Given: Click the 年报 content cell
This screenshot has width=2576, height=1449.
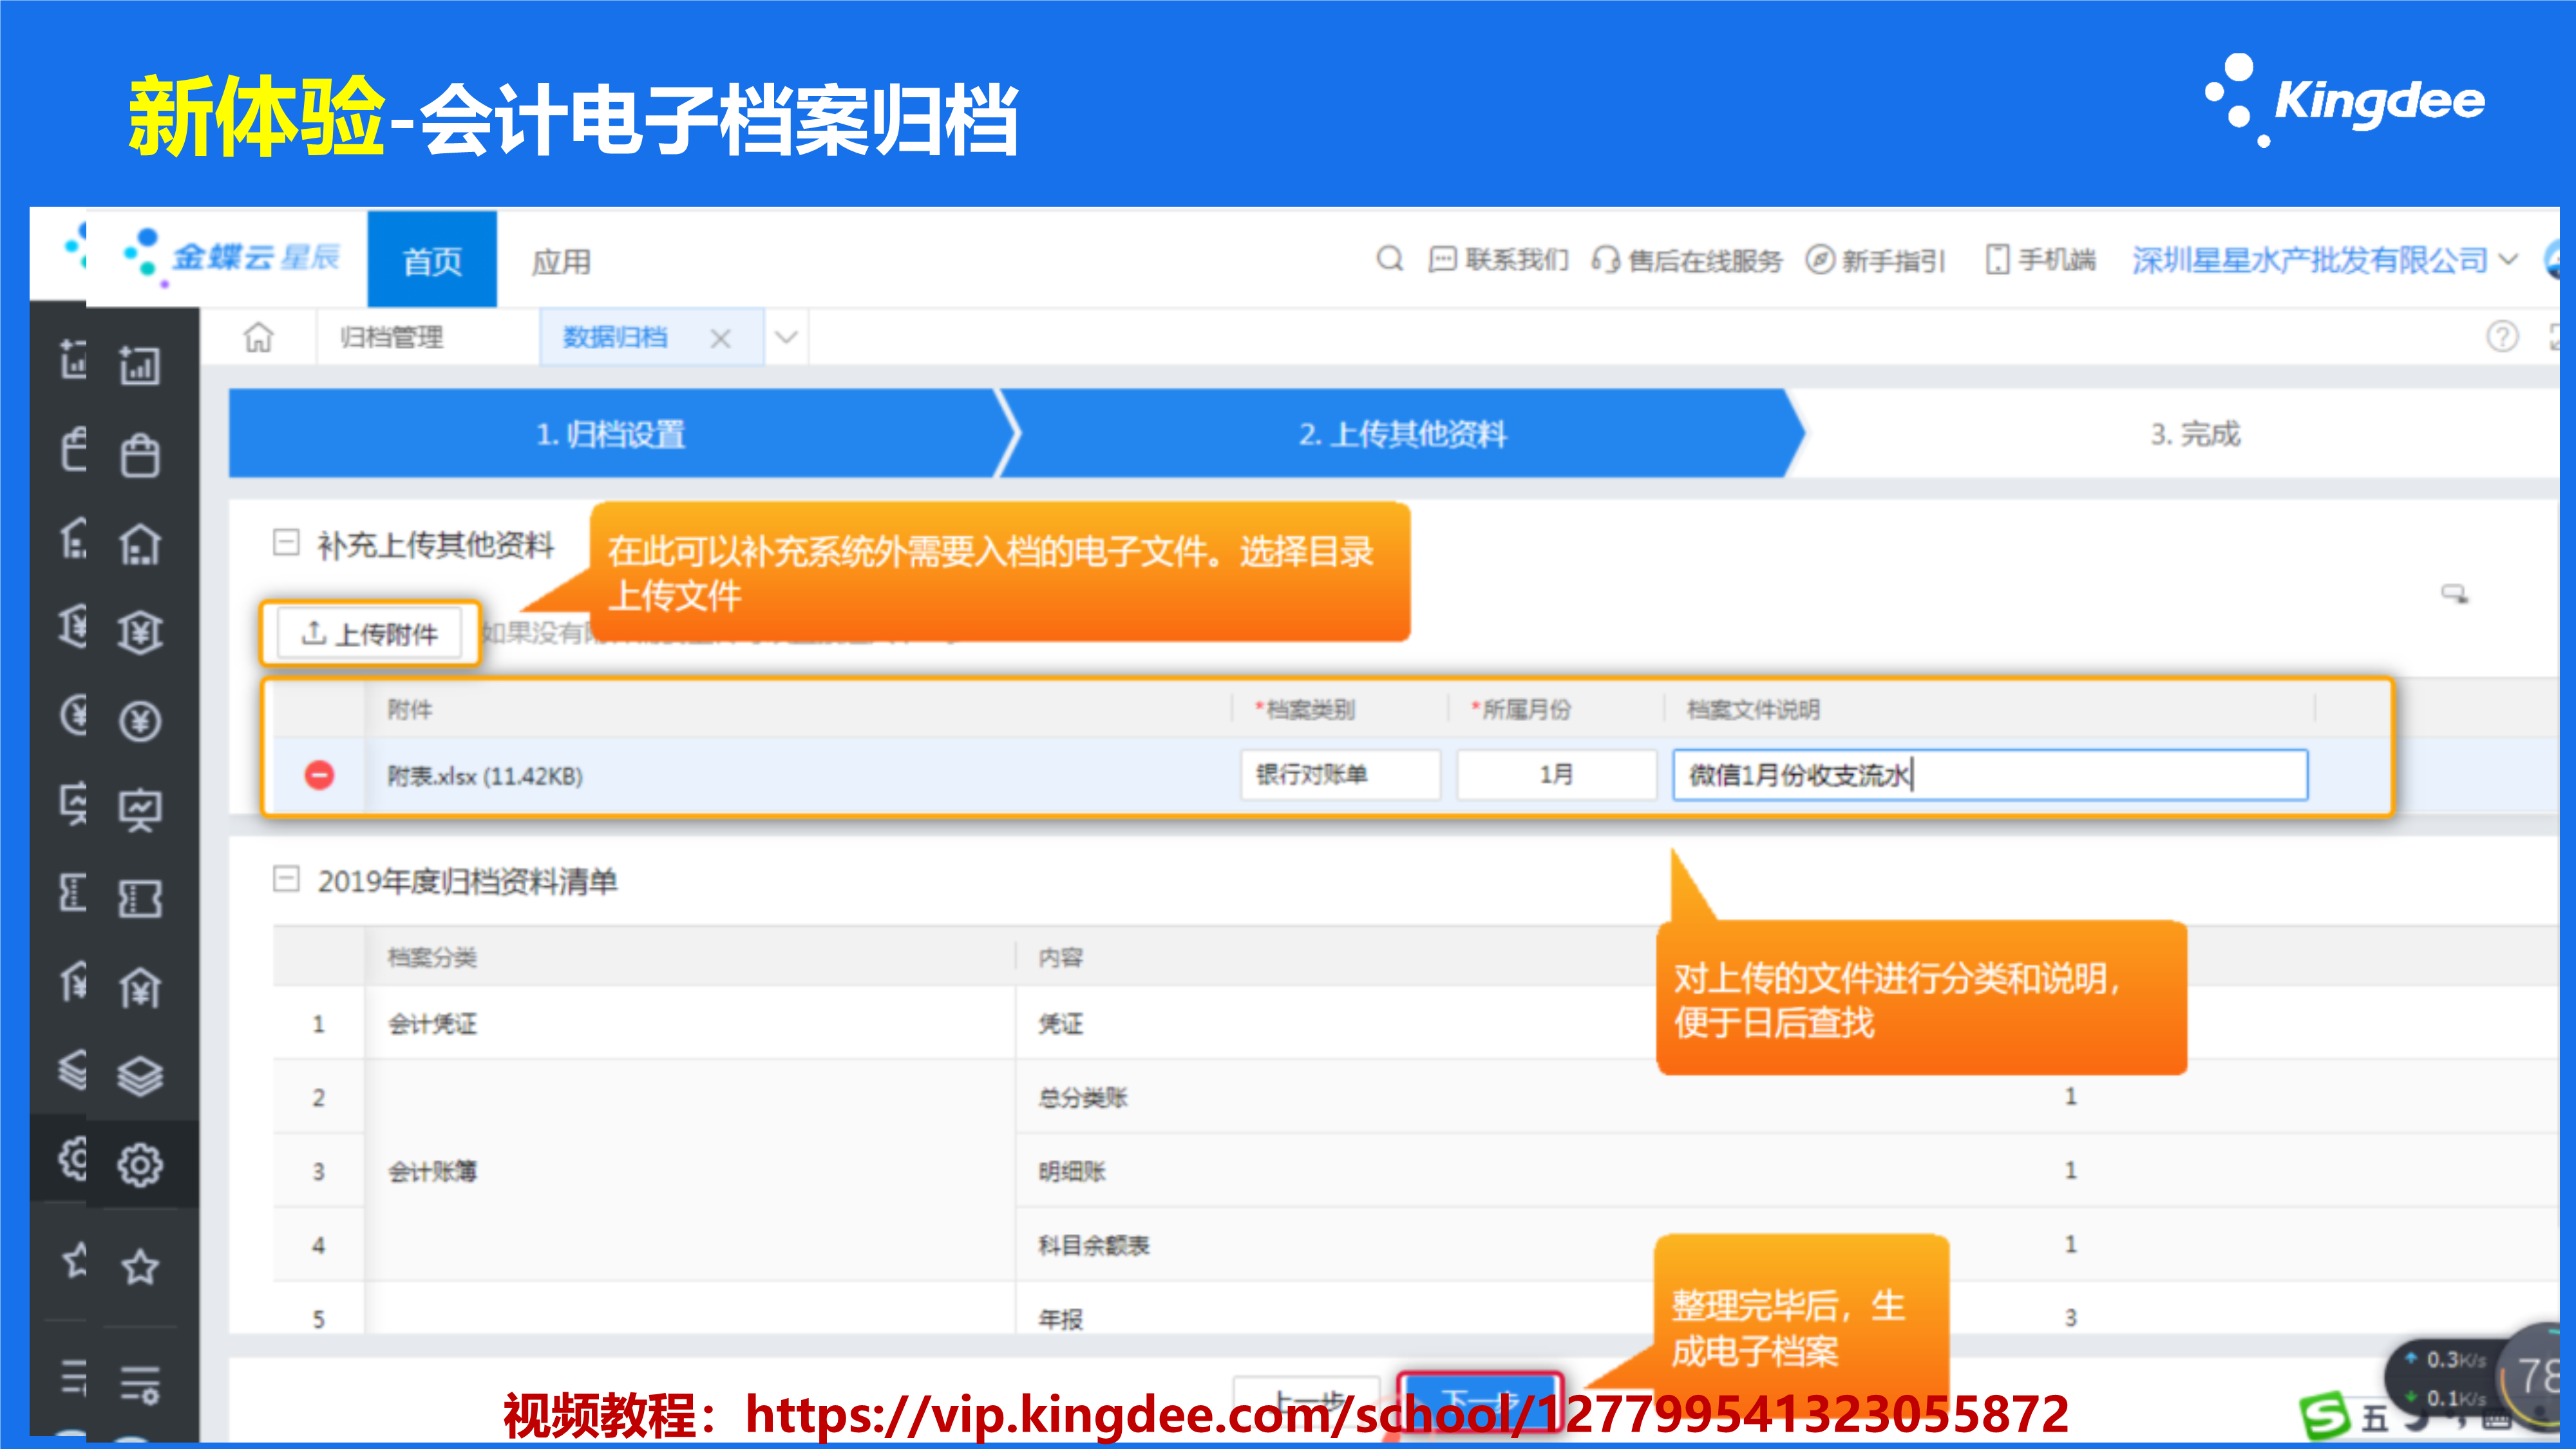Looking at the screenshot, I should coord(1060,1319).
